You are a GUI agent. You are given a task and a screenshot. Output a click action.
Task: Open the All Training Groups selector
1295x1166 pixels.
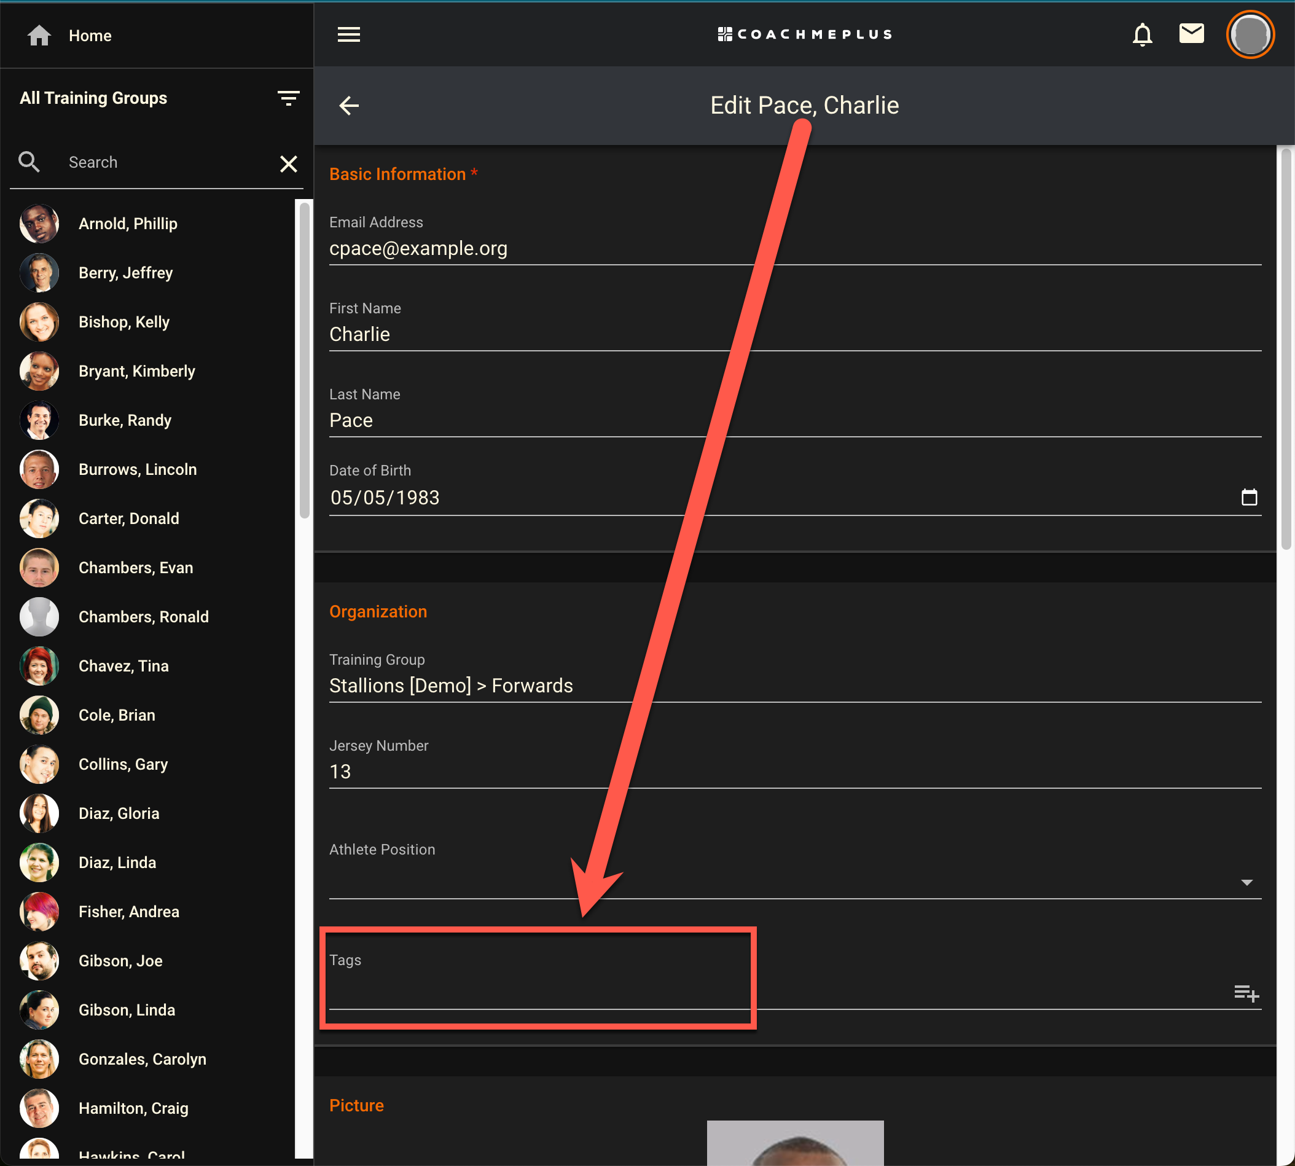[93, 98]
